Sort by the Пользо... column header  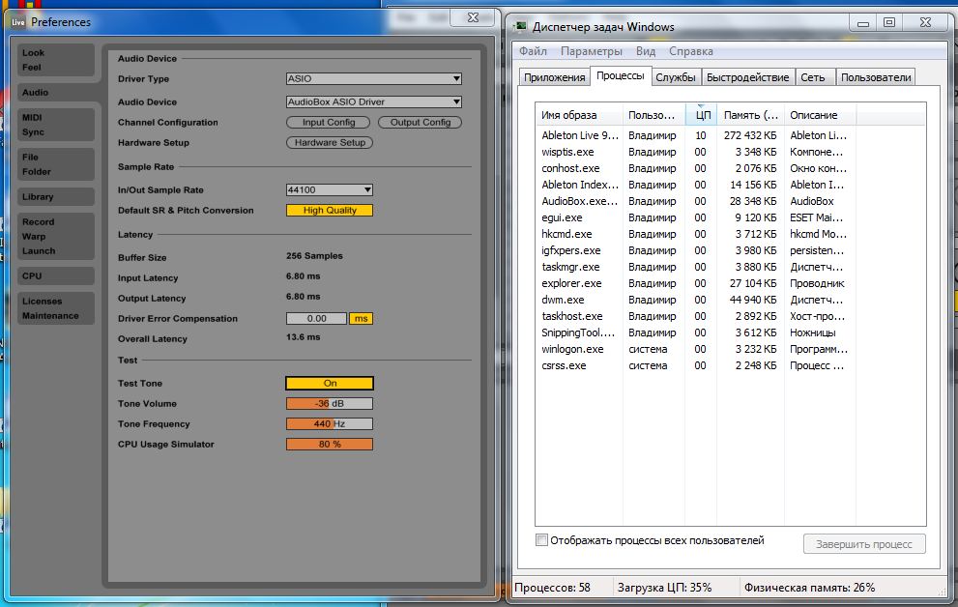653,115
